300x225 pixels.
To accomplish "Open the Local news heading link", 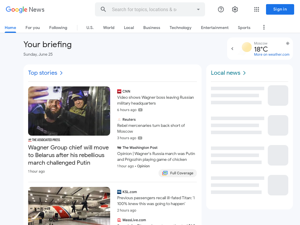I will pos(226,73).
